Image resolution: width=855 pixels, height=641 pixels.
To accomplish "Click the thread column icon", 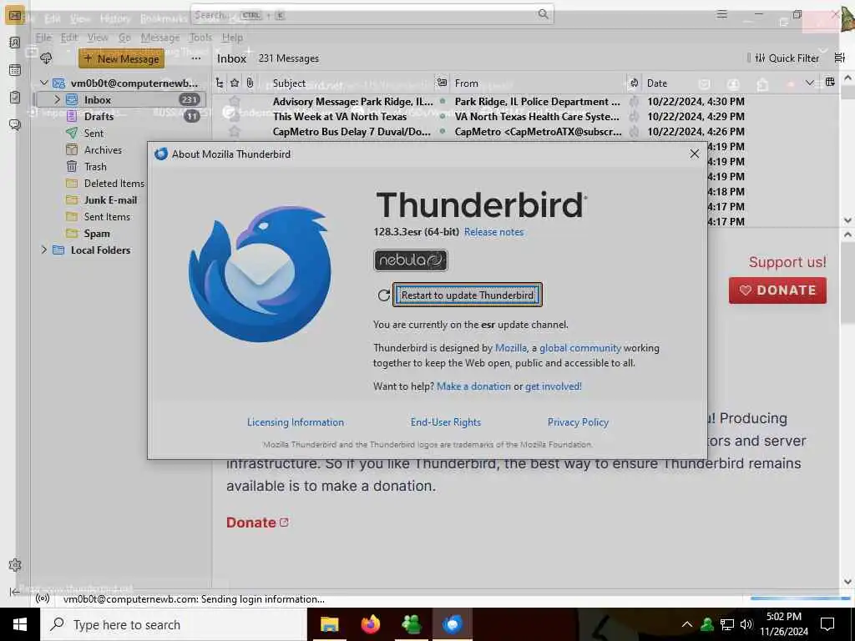I will pos(220,83).
